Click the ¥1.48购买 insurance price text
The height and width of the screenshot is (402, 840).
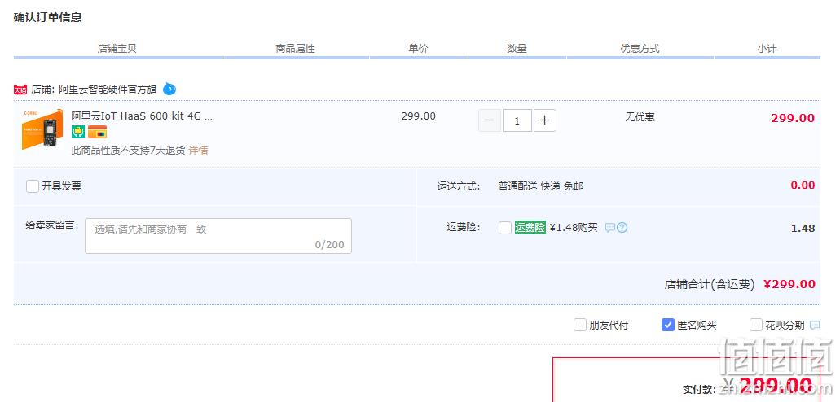coord(574,228)
